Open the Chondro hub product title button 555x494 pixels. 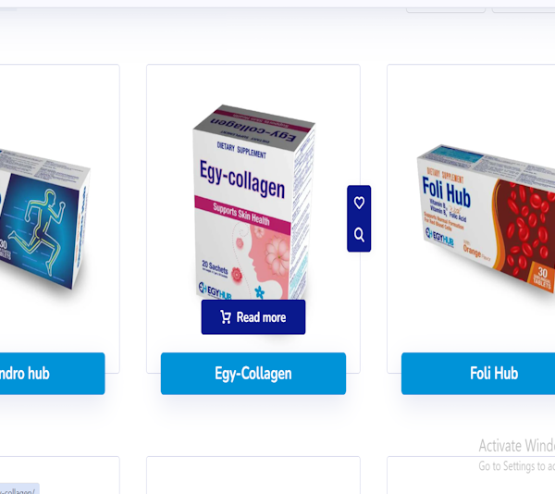53,374
